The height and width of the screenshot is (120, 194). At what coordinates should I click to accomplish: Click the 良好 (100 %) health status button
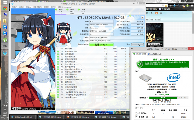[x=102, y=45]
